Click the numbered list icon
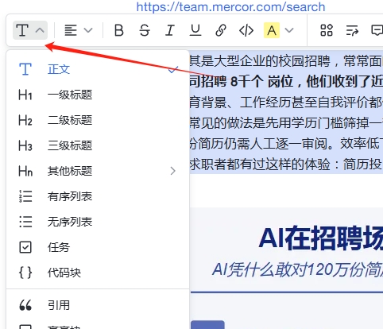383x329 pixels. (25, 196)
